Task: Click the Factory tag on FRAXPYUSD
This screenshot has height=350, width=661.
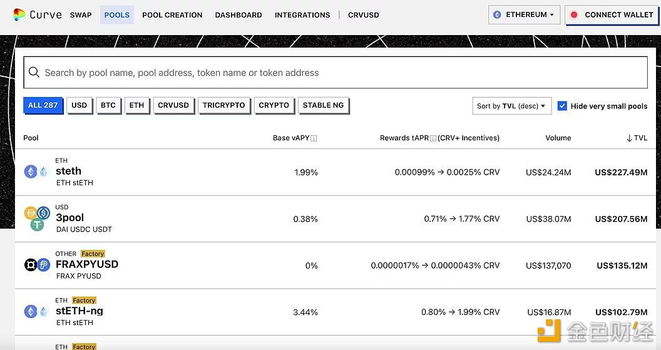Action: 93,254
